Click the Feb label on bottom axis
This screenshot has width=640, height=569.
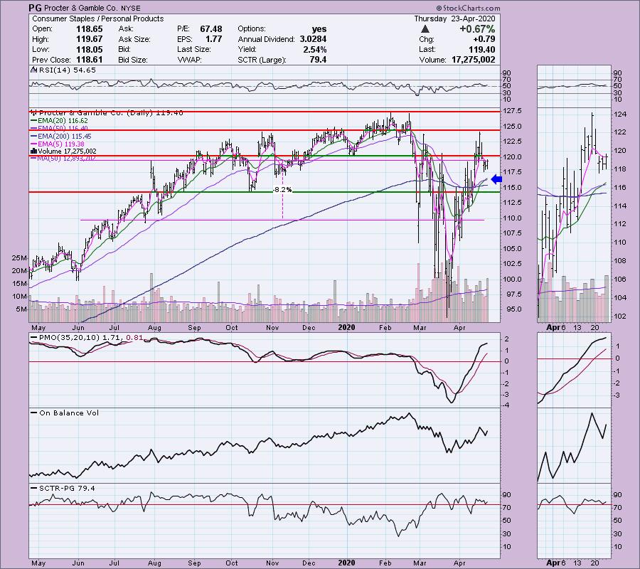(x=385, y=563)
